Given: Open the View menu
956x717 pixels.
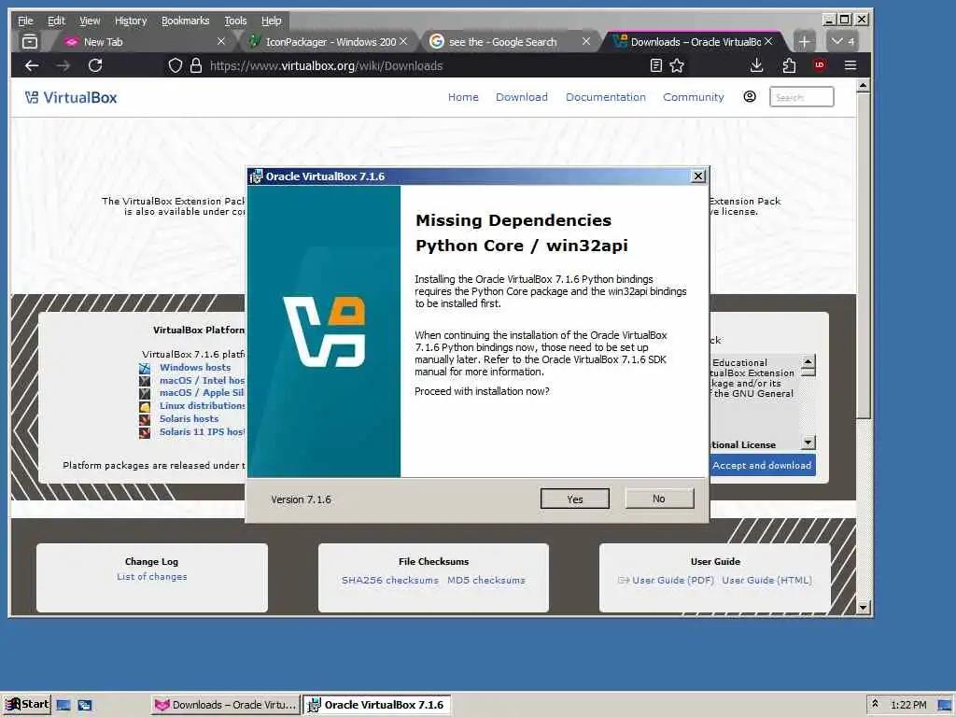Looking at the screenshot, I should click(90, 21).
